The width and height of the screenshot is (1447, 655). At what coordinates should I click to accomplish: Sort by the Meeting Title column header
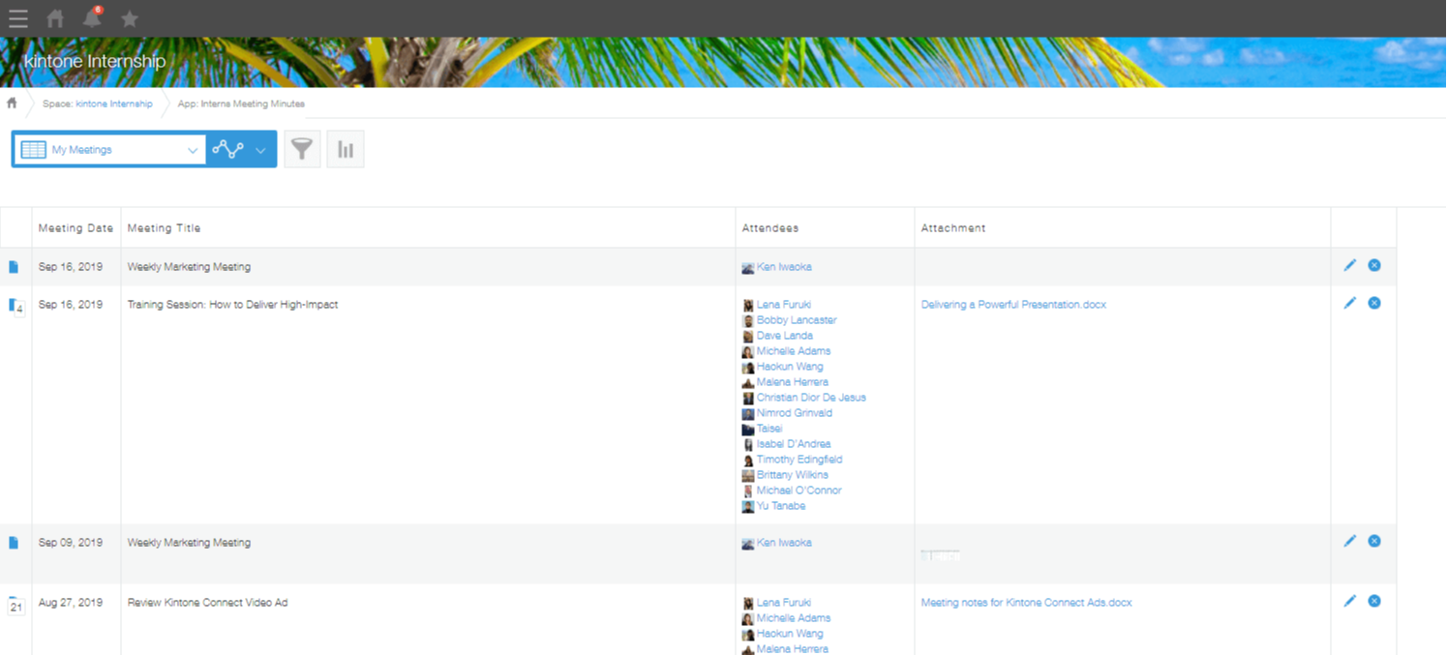click(164, 228)
